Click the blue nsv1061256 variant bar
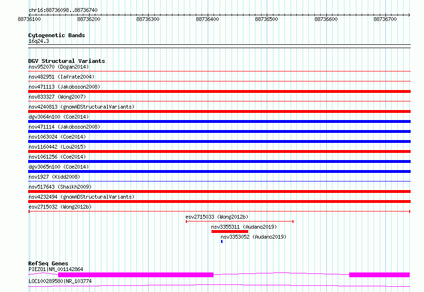The image size is (424, 292). click(219, 161)
